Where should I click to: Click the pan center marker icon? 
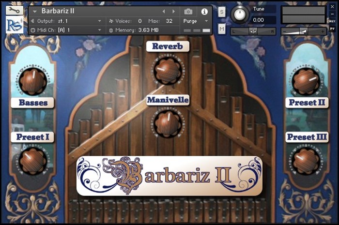[253, 31]
